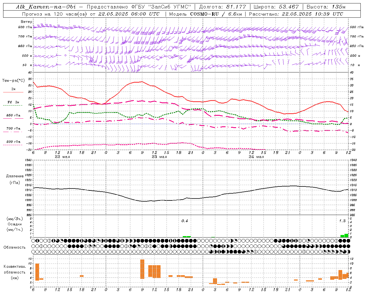
Task: Select the Прогноз на 120 часа(ов) text
Action: pos(55,14)
